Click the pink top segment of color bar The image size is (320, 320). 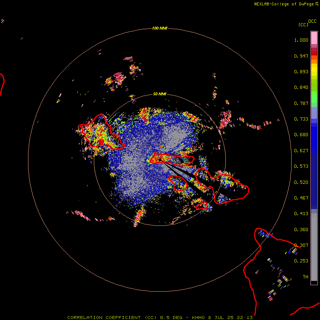point(314,38)
